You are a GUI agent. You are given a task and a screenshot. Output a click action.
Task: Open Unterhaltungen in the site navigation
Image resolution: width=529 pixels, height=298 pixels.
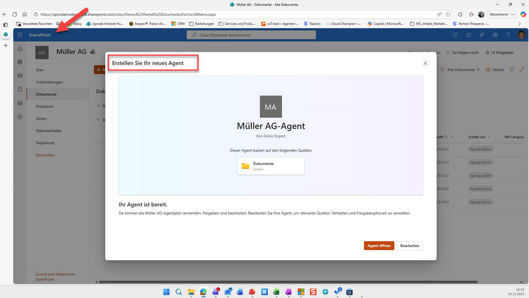[50, 82]
